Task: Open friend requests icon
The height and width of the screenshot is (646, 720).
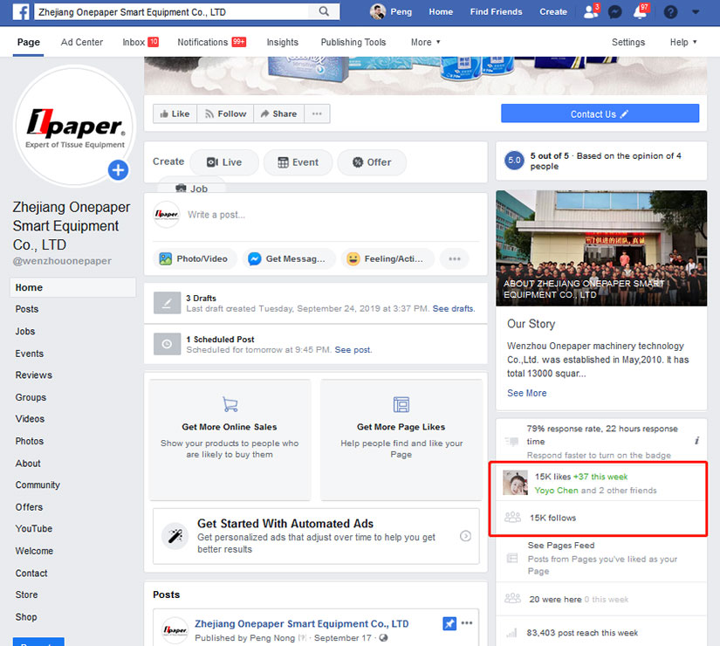Action: pyautogui.click(x=591, y=11)
